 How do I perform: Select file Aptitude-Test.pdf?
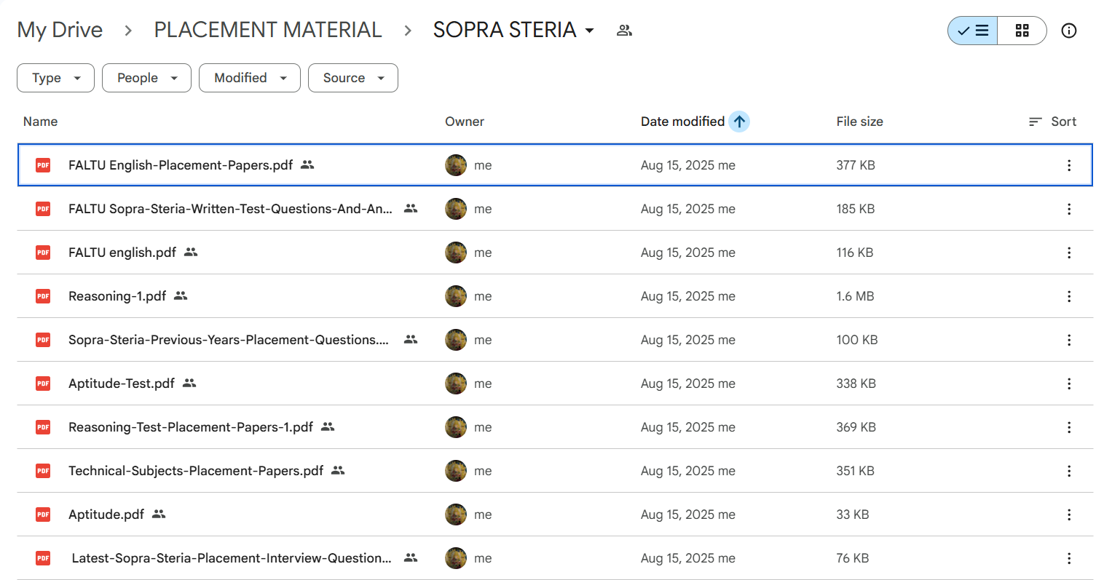(x=555, y=384)
